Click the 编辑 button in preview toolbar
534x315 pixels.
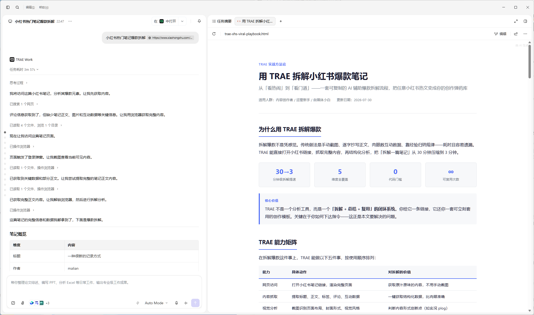tap(500, 34)
